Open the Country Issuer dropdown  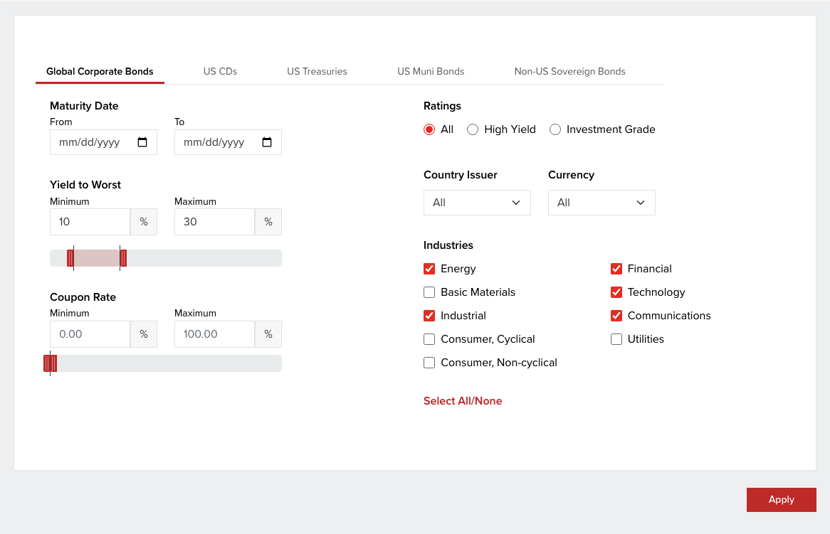(x=477, y=203)
